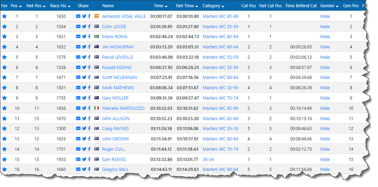Image resolution: width=378 pixels, height=187 pixels.
Task: Select race number 1955 cell
Action: (x=61, y=159)
